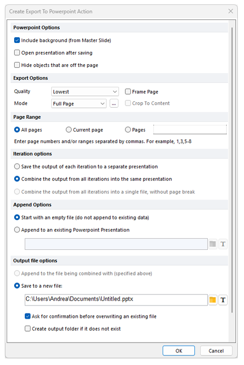
Task: Select Append to the file being combined with
Action: click(x=17, y=273)
